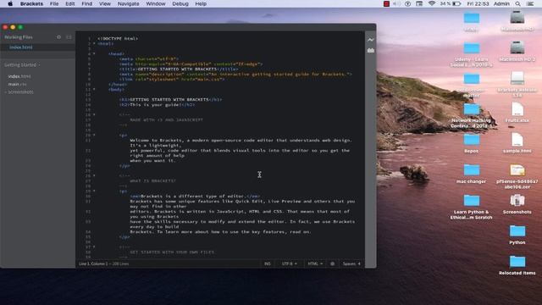Viewport: 542px width, 305px height.
Task: Click the linting status circle icon
Action: (x=332, y=263)
